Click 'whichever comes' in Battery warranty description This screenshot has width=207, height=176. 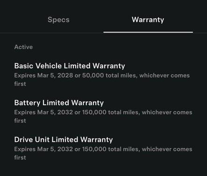167,112
